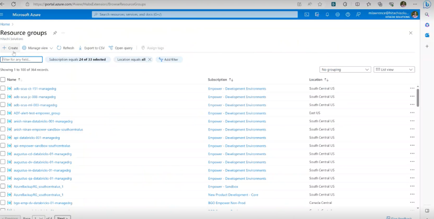Open portal settings gear
Image resolution: width=434 pixels, height=219 pixels.
(338, 14)
